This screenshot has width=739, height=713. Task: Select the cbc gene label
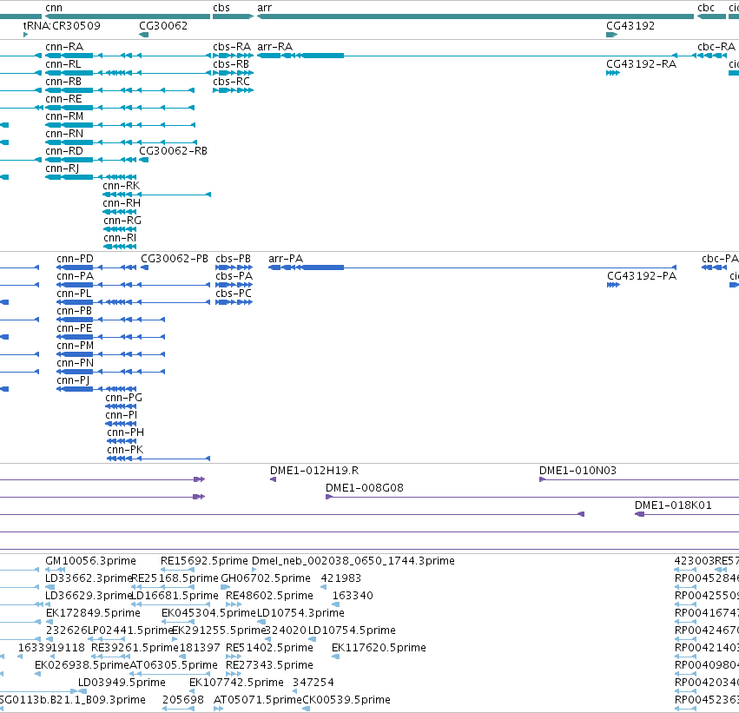(x=705, y=8)
